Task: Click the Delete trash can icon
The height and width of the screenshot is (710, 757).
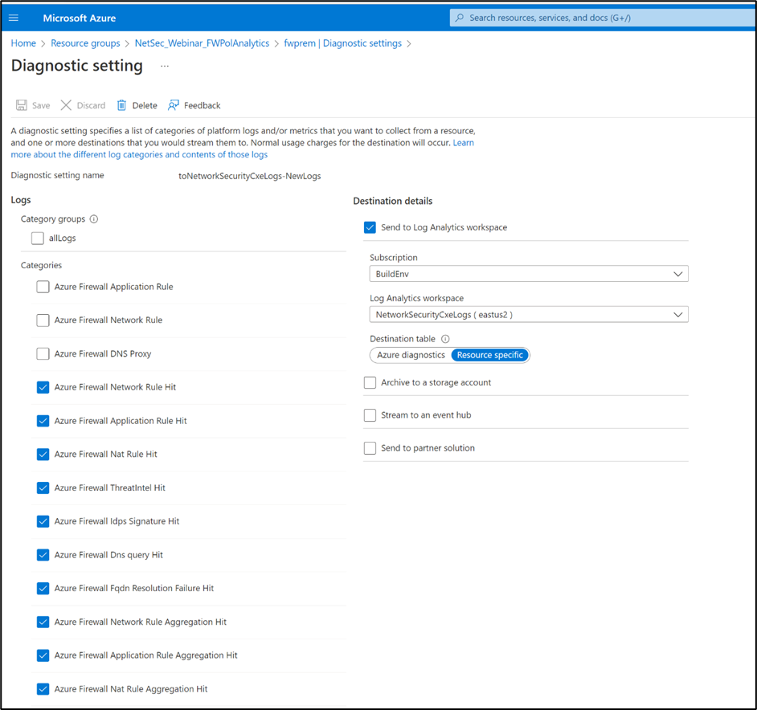Action: point(121,105)
